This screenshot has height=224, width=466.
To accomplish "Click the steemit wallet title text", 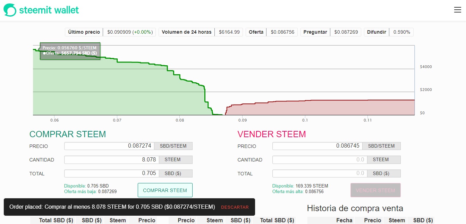I will pyautogui.click(x=49, y=10).
